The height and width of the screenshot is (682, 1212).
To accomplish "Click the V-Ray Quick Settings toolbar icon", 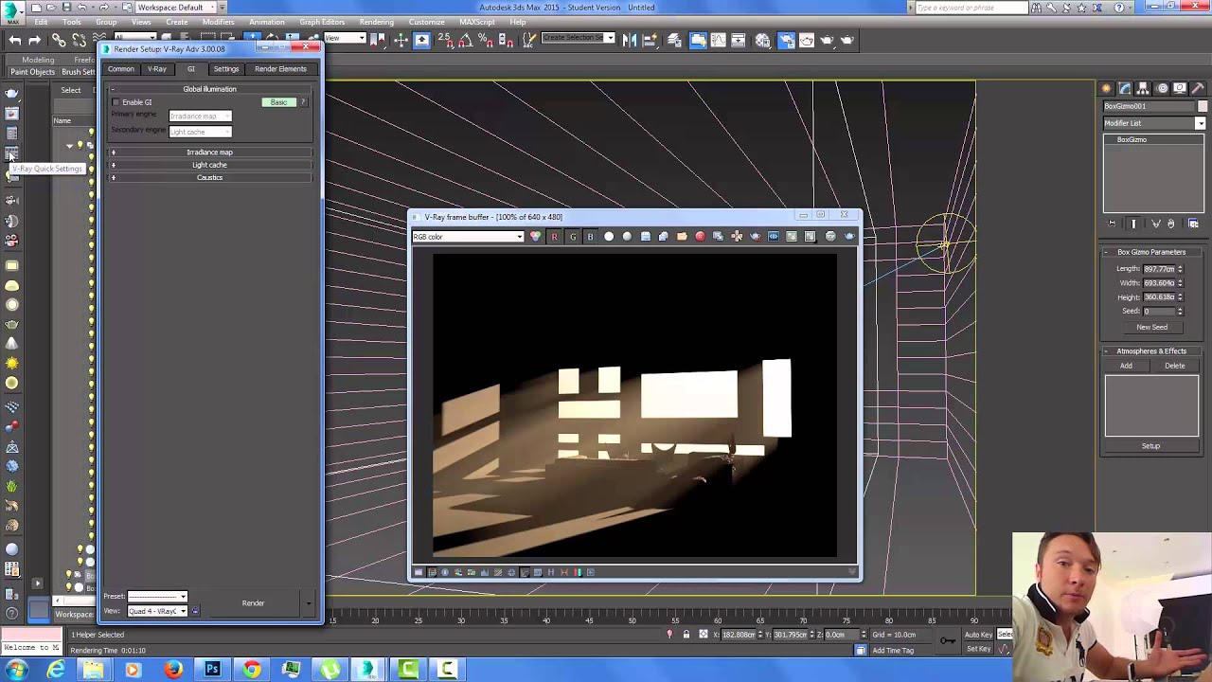I will coord(11,154).
